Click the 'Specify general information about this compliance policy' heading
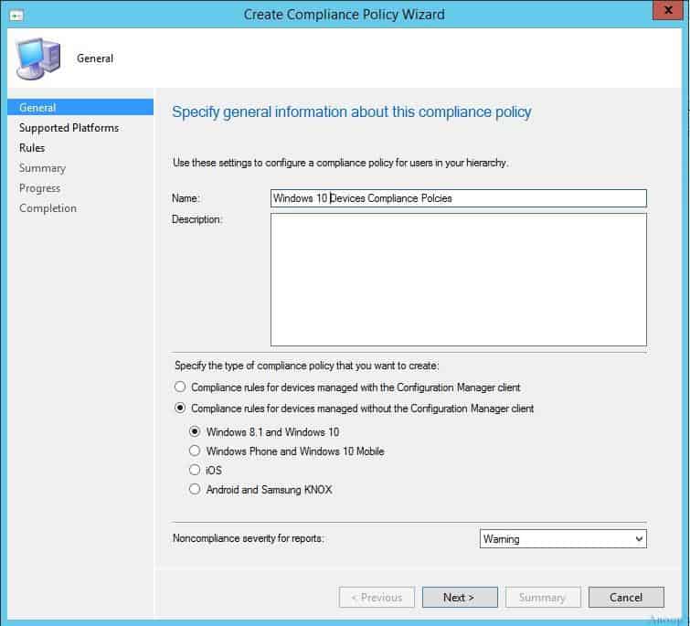Screen dimensions: 690x626 coord(352,111)
